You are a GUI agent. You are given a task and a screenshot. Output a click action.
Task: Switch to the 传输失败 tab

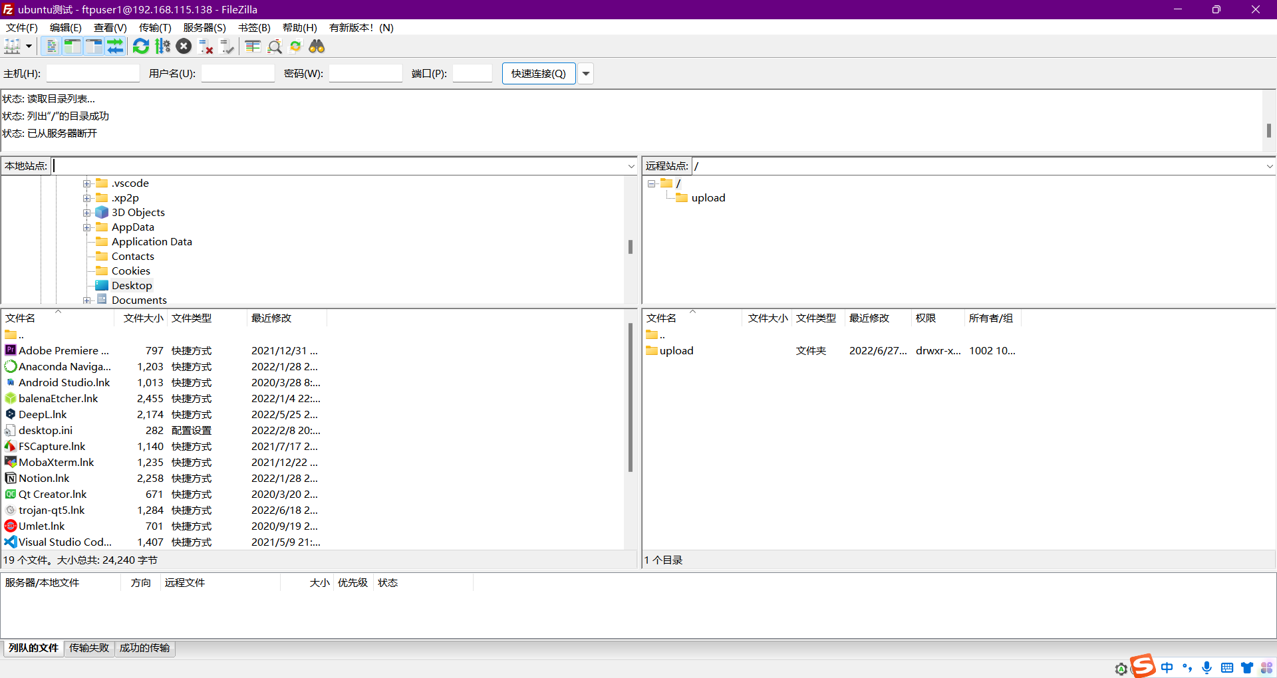click(x=89, y=648)
